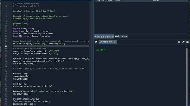
Task: Sort variables by the Type column header
Action: click(109, 1)
